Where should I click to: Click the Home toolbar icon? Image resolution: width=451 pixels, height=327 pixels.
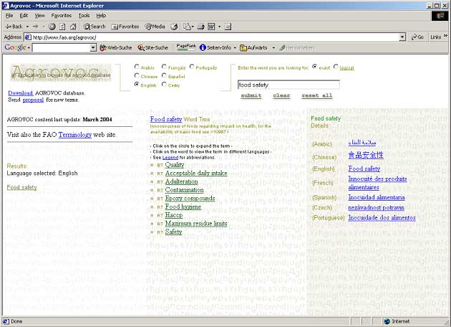coord(72,27)
